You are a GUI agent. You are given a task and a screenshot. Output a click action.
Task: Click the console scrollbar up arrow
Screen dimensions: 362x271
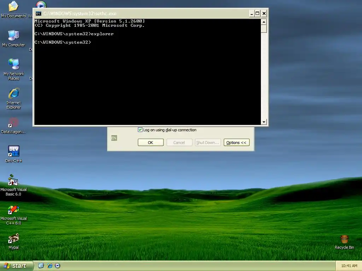[x=264, y=22]
